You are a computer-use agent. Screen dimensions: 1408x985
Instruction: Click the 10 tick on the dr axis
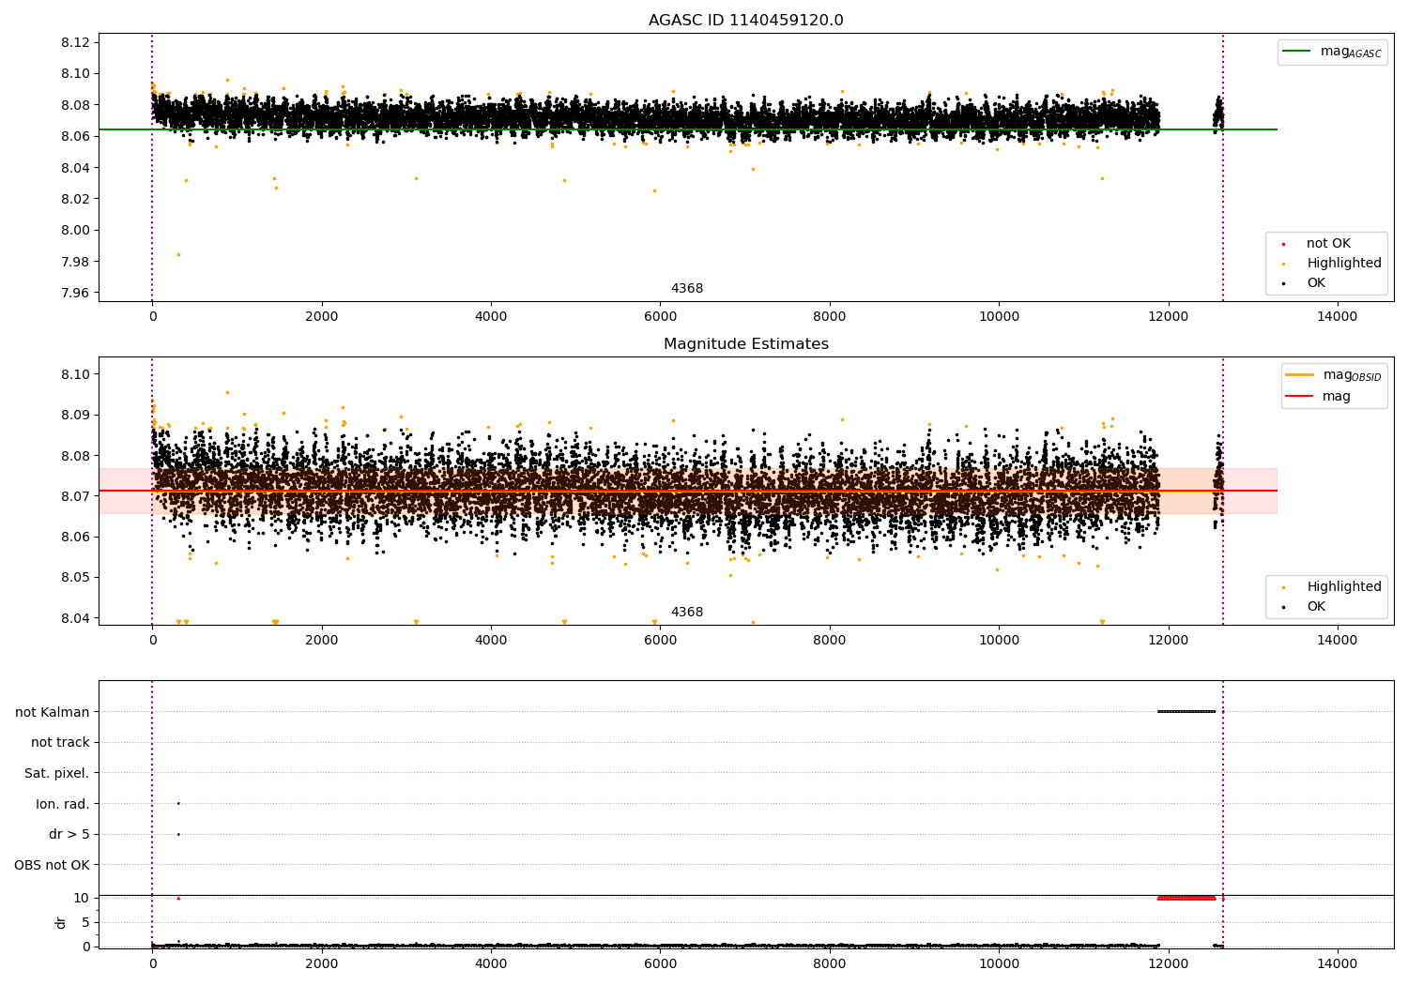[x=83, y=898]
